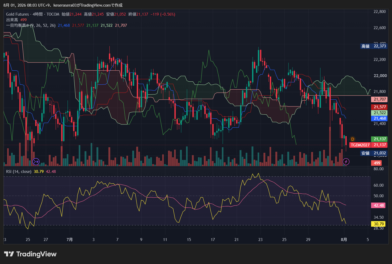Click the 50.00 RSI axis label
This screenshot has height=264, width=392.
coord(379,196)
